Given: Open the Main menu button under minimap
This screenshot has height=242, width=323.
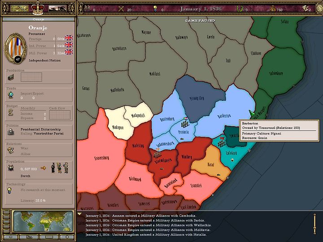Looking at the screenshot, I should pos(29,237).
